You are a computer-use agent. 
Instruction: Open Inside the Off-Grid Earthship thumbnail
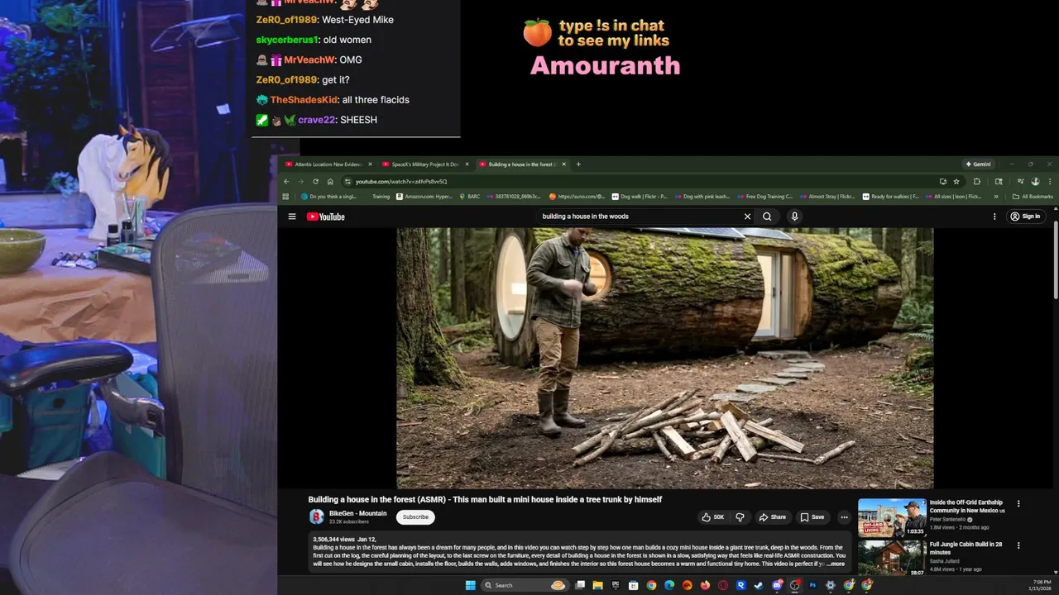pos(892,517)
